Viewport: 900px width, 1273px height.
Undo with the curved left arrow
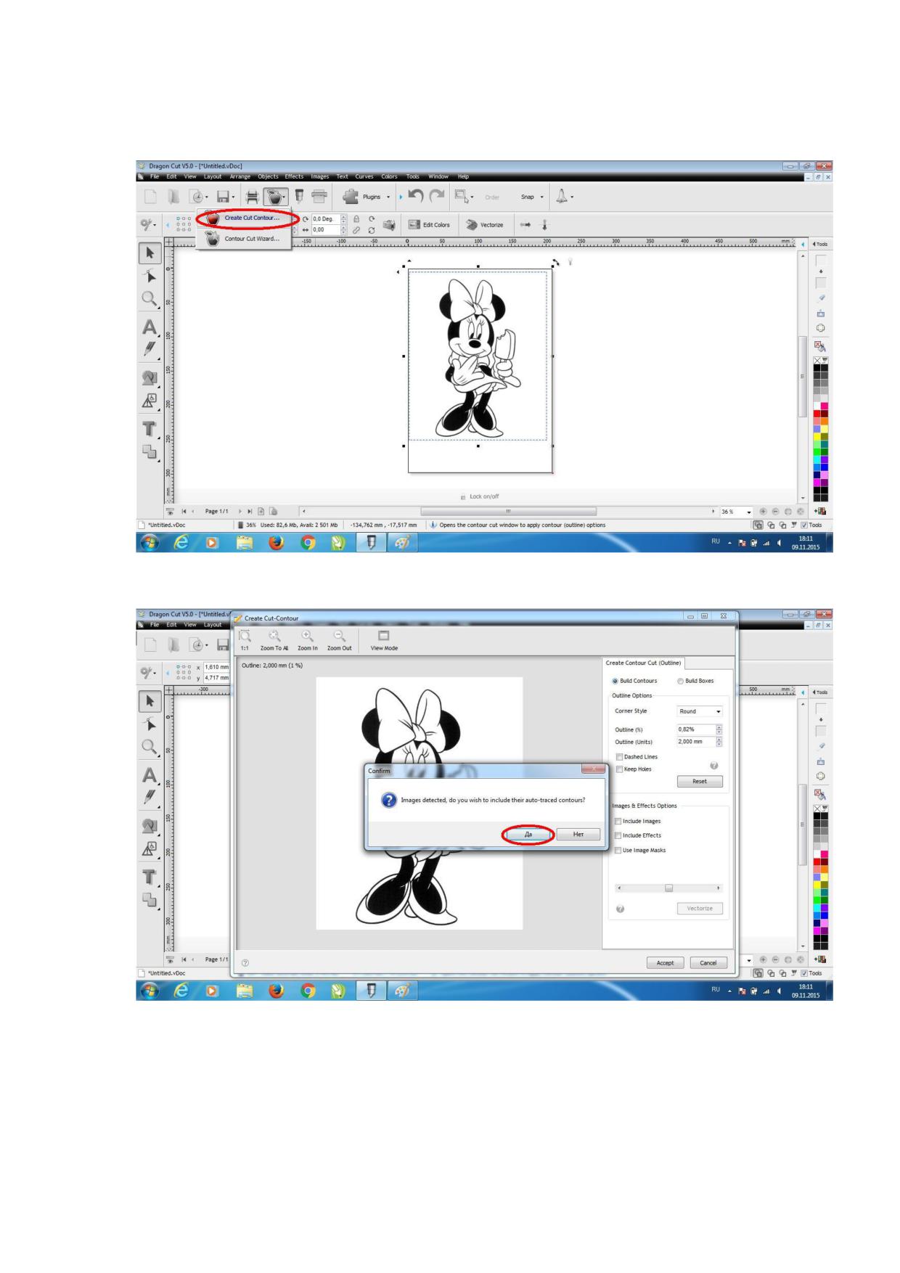pos(416,195)
